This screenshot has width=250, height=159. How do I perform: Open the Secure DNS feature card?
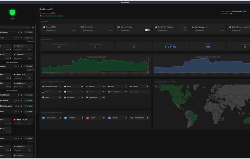[x=59, y=29]
